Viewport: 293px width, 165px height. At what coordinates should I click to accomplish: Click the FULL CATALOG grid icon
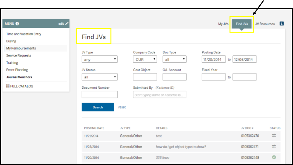tap(8, 86)
